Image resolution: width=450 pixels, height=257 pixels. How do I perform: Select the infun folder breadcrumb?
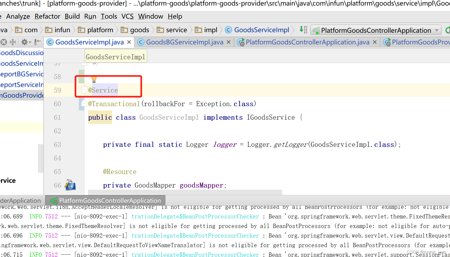(x=58, y=30)
